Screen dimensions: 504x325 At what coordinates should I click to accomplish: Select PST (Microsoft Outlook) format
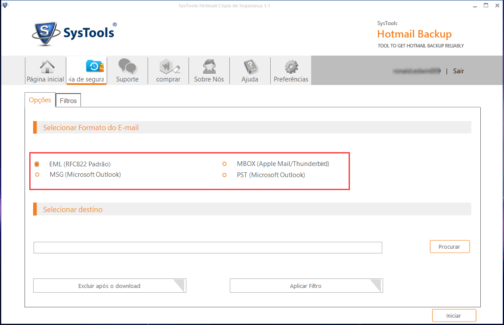[x=224, y=175]
